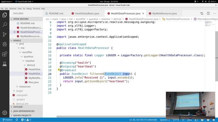Expand the resources folder
This screenshot has height=122, width=218.
(x=25, y=86)
